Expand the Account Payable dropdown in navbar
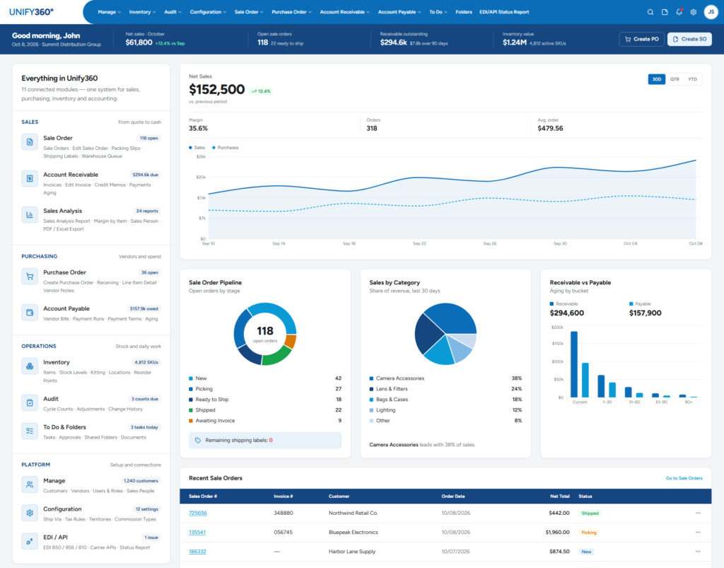Viewport: 724px width, 568px height. [399, 12]
